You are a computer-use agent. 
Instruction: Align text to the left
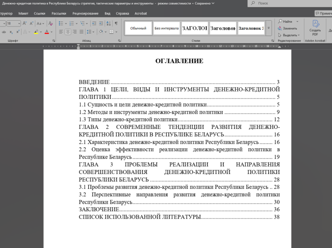(61, 32)
